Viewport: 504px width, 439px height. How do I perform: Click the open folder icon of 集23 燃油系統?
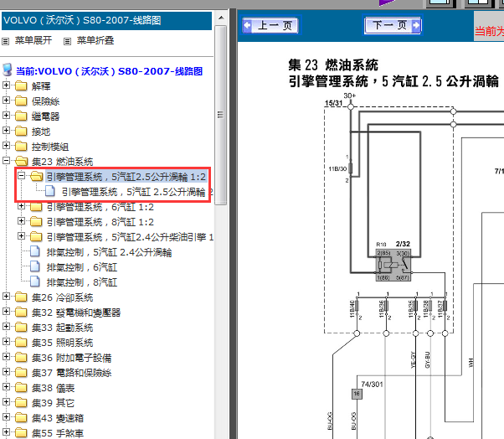22,161
